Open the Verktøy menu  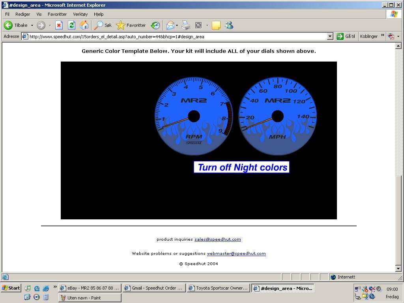[x=80, y=14]
